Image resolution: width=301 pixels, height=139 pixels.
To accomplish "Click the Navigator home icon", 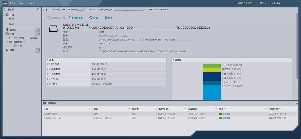I will [x=5, y=9].
